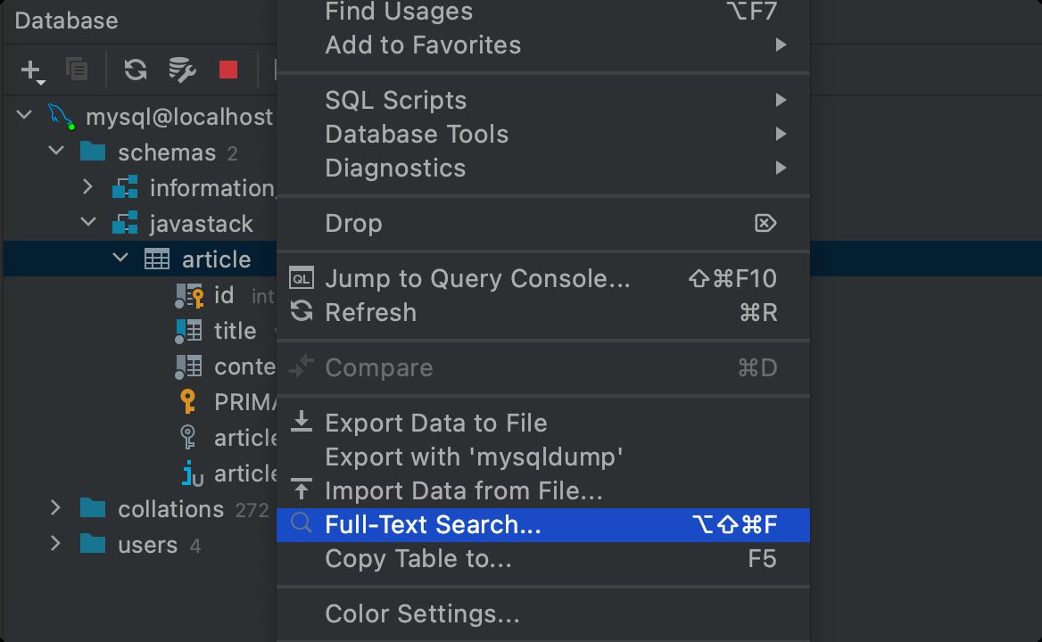The image size is (1042, 642).
Task: Select the title column in tree
Action: click(x=235, y=331)
